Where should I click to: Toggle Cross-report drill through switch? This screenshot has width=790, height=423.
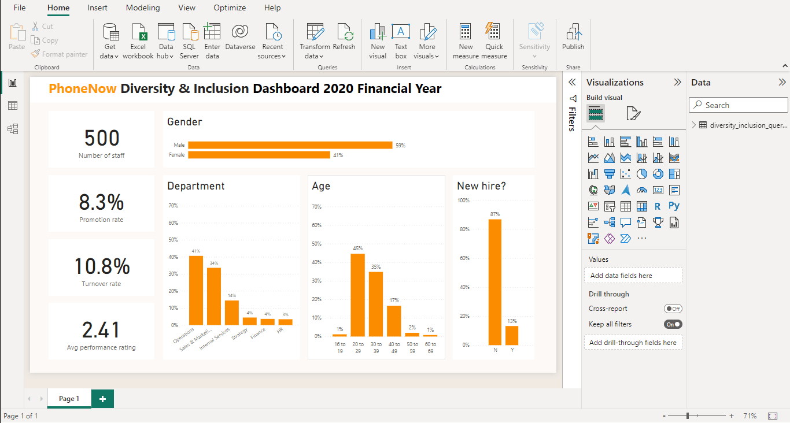pos(673,309)
